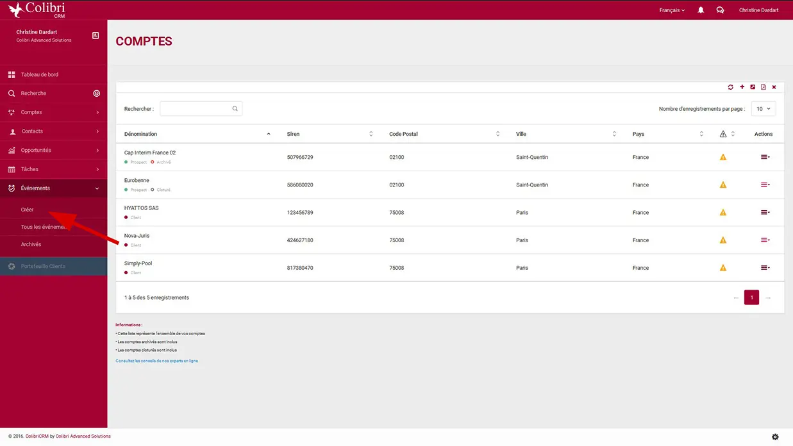Expand the Contacts sidebar menu

click(x=54, y=131)
